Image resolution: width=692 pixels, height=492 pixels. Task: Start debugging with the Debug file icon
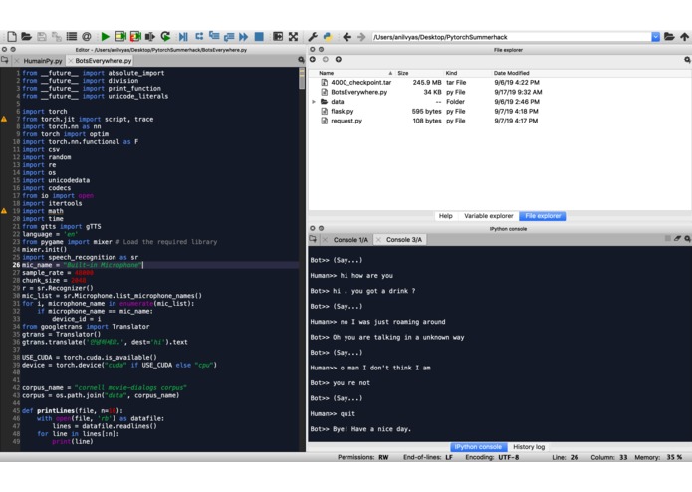(183, 37)
